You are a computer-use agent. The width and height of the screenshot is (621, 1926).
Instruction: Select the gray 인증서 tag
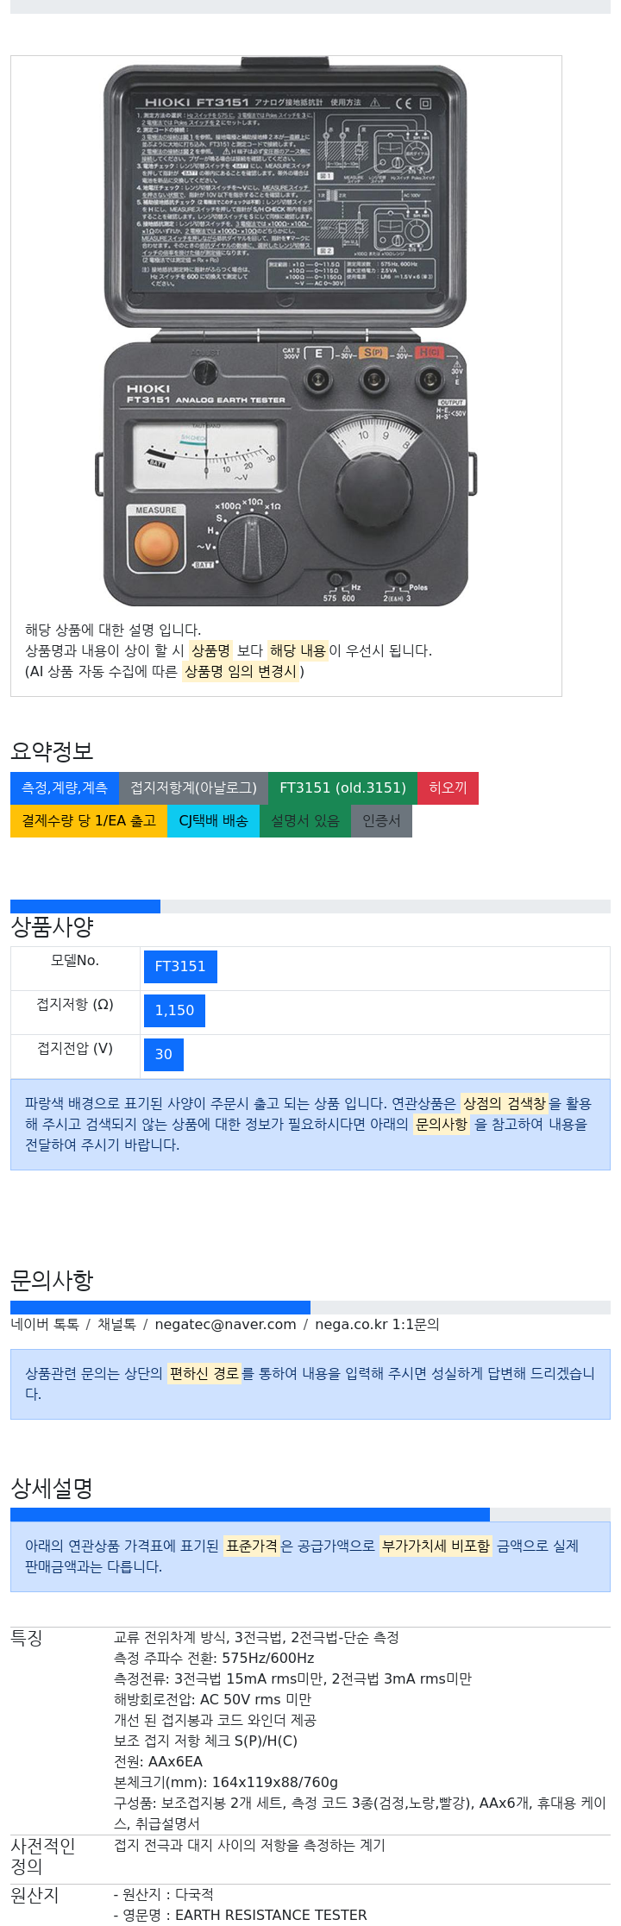click(381, 821)
